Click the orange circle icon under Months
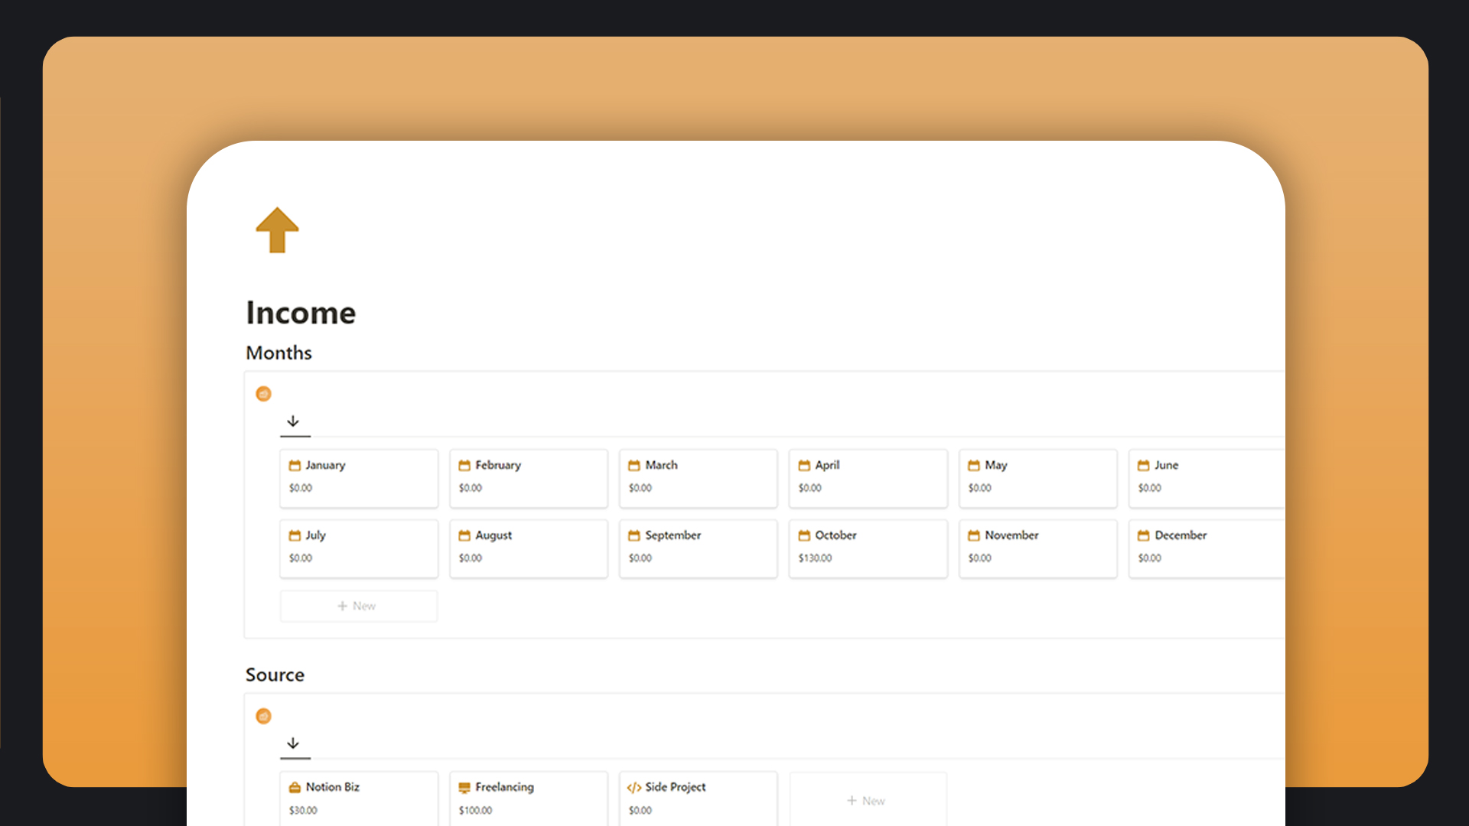1469x826 pixels. point(263,394)
